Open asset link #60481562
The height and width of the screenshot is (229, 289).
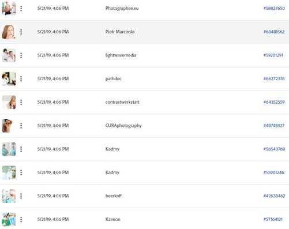coord(274,32)
